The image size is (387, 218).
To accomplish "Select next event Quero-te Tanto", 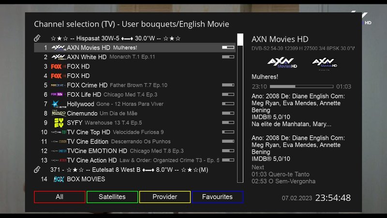I will (281, 174).
